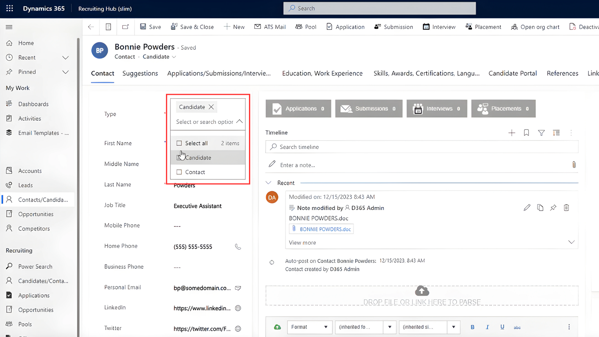
Task: Open the Dynamics 365 app launcher grid
Action: tap(10, 8)
